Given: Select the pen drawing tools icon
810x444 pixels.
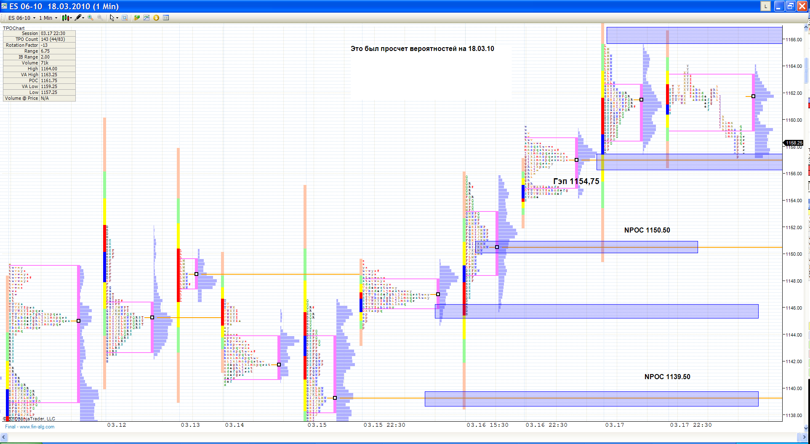Looking at the screenshot, I should (x=79, y=18).
